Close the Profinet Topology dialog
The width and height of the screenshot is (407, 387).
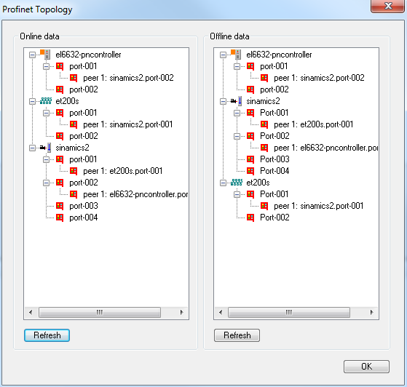(x=388, y=6)
